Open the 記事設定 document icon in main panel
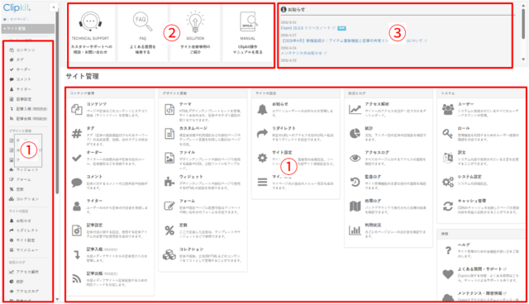The image size is (529, 304). pyautogui.click(x=77, y=230)
